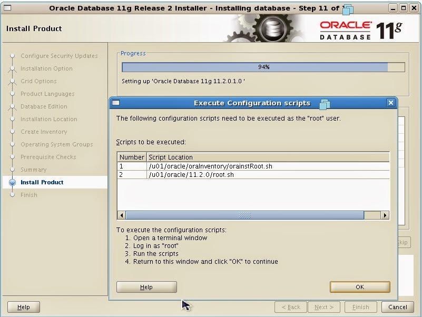Click the database gear graphic in the header

coord(272,28)
